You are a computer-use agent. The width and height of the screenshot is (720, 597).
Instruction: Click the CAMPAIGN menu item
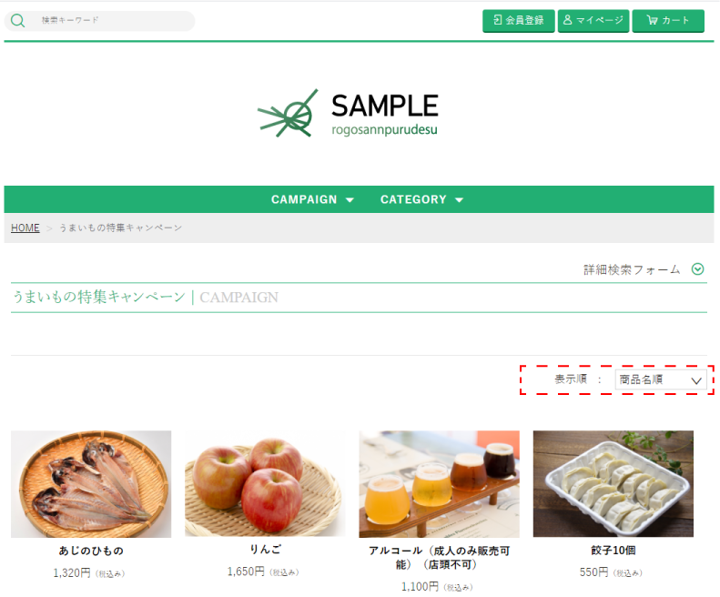pos(303,199)
